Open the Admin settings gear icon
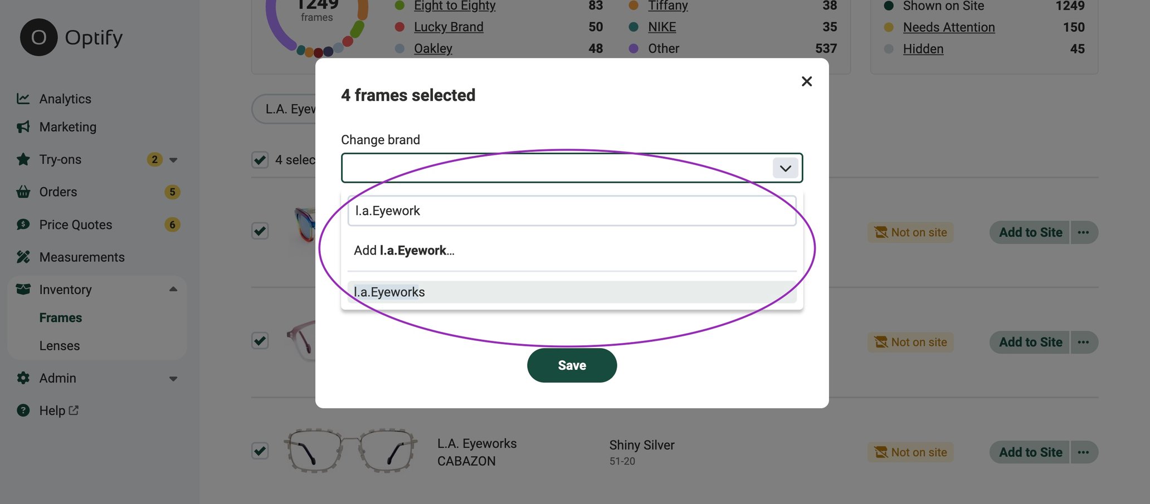Image resolution: width=1150 pixels, height=504 pixels. (x=23, y=378)
